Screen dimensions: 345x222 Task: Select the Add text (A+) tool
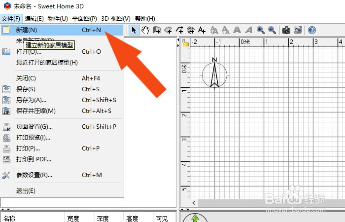[202, 30]
